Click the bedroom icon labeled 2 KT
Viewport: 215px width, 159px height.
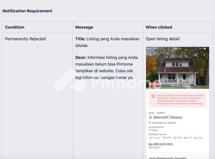click(x=185, y=138)
